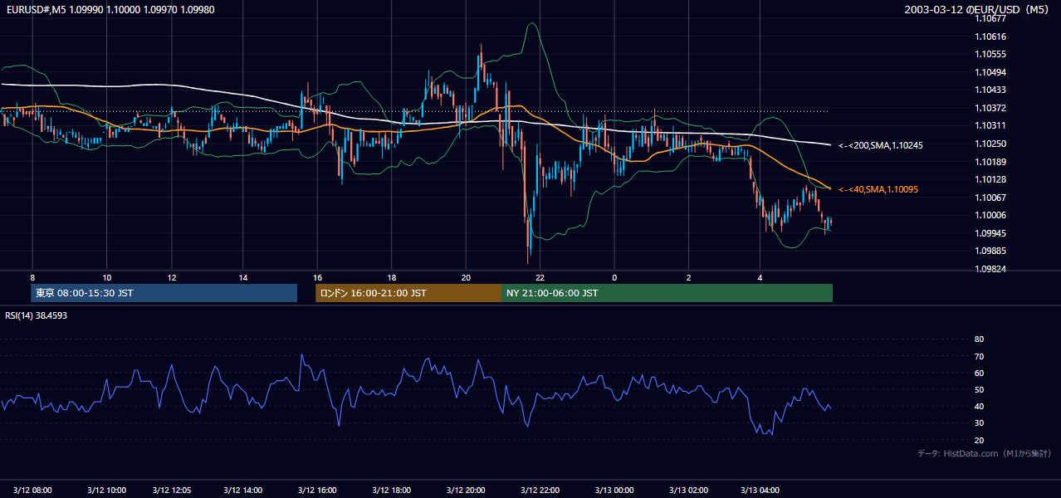Click price axis value 1.10006
1061x498 pixels.
(991, 215)
